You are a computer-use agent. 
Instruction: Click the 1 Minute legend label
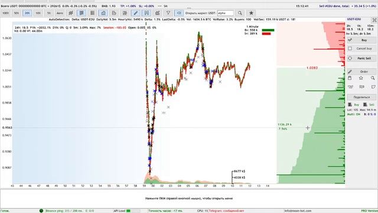tap(252, 27)
